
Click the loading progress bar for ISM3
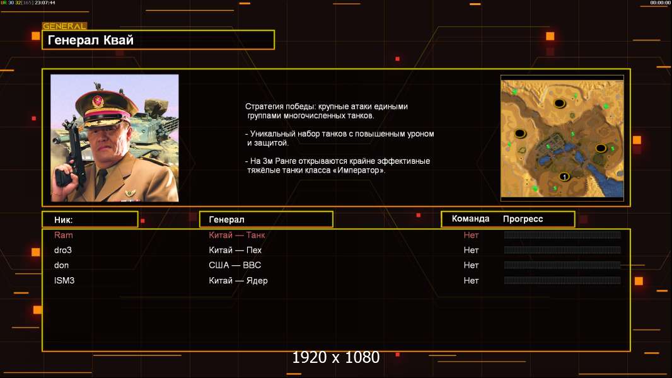562,280
